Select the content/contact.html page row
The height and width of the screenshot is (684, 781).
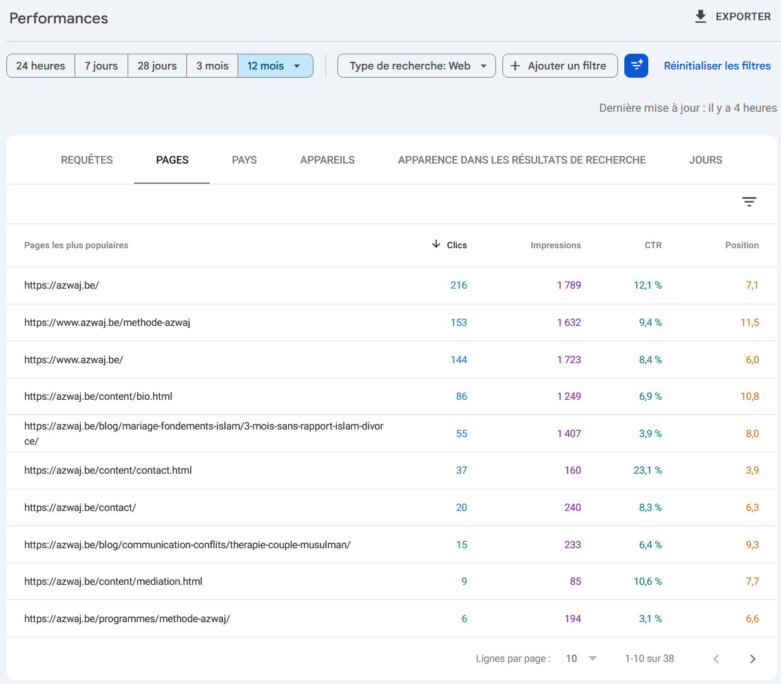click(392, 471)
